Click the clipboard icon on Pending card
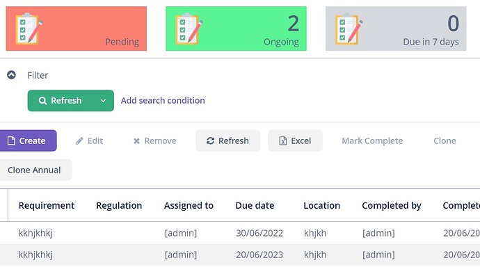 pyautogui.click(x=29, y=29)
